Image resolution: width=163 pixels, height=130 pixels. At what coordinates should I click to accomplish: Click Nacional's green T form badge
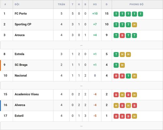click(128, 76)
